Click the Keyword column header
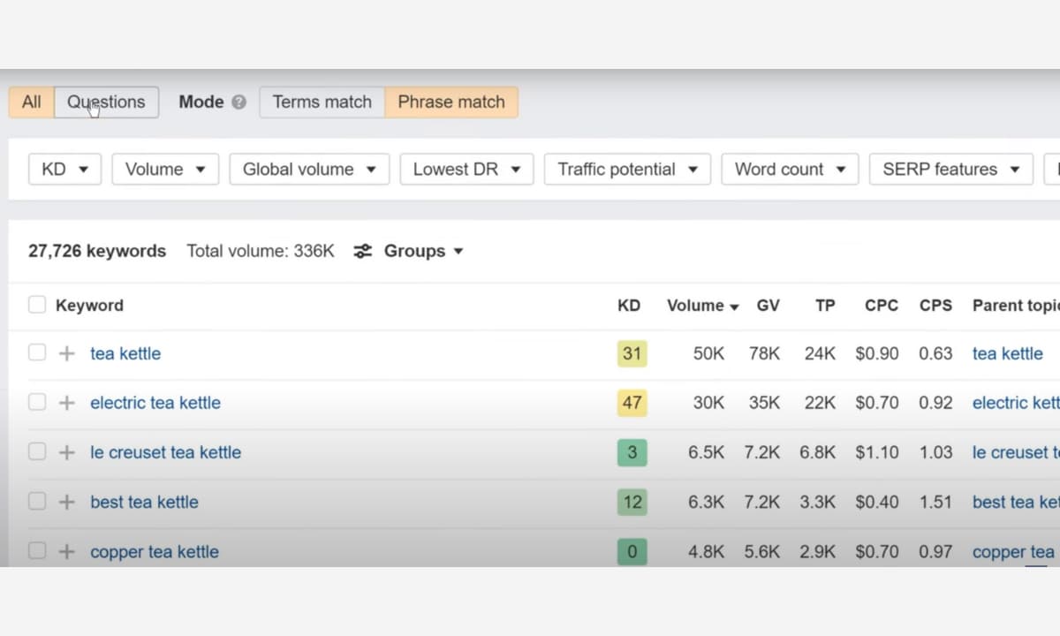The width and height of the screenshot is (1060, 636). [89, 306]
